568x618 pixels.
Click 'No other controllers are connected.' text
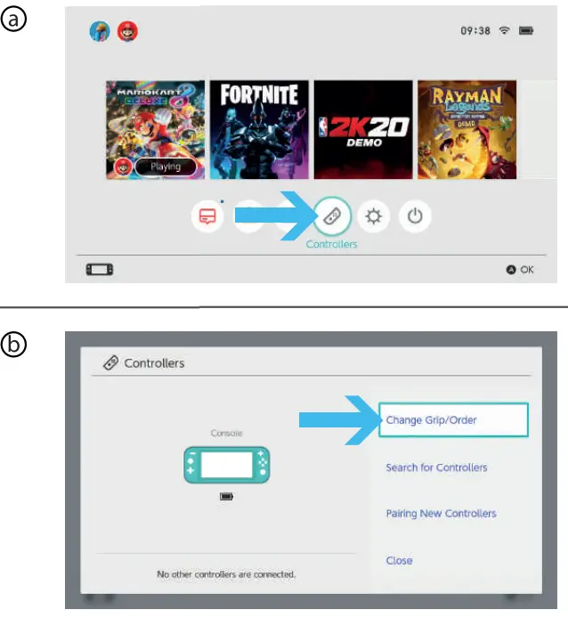(226, 574)
